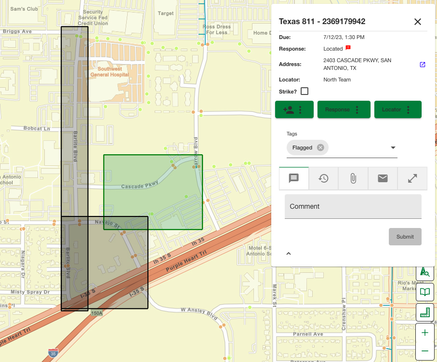Open the Response button menu
Screen dimensions: 437x362
pyautogui.click(x=344, y=109)
